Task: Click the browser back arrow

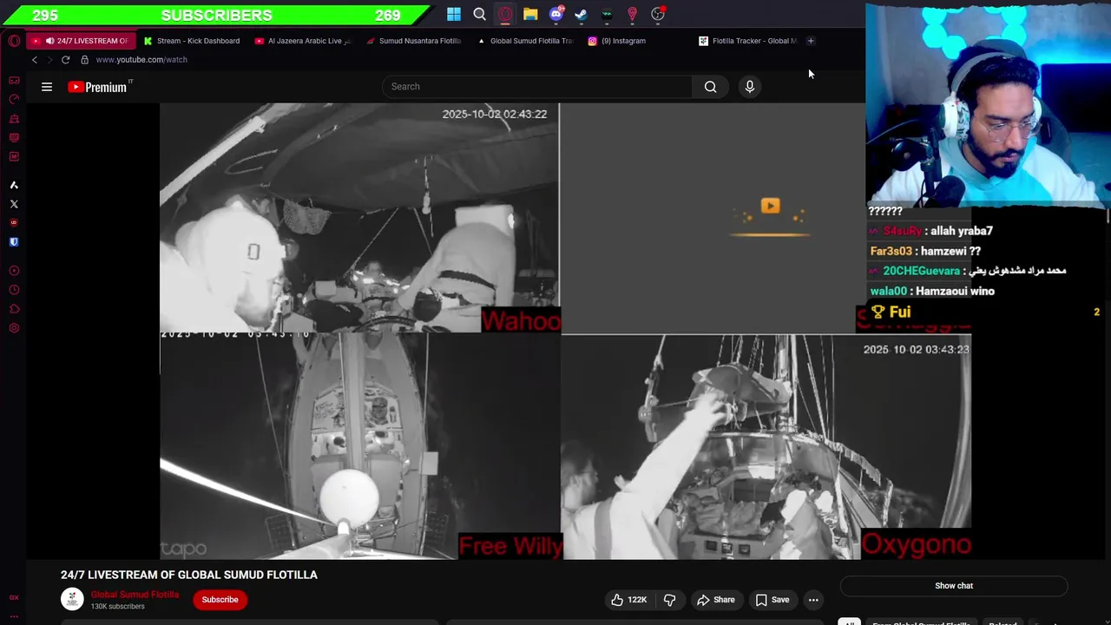Action: [x=35, y=60]
